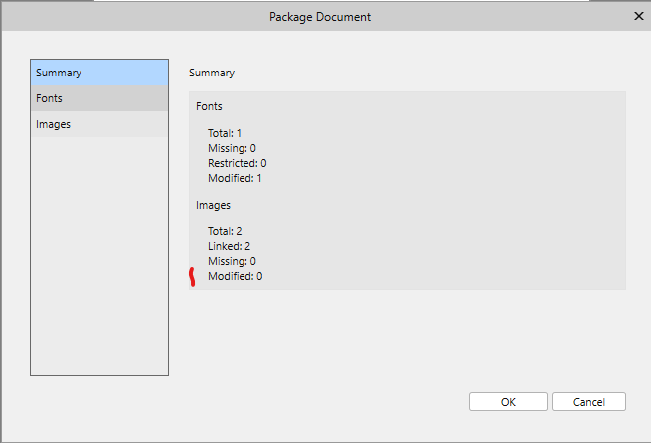651x443 pixels.
Task: Click empty area below Images in sidebar list
Action: coord(99,256)
